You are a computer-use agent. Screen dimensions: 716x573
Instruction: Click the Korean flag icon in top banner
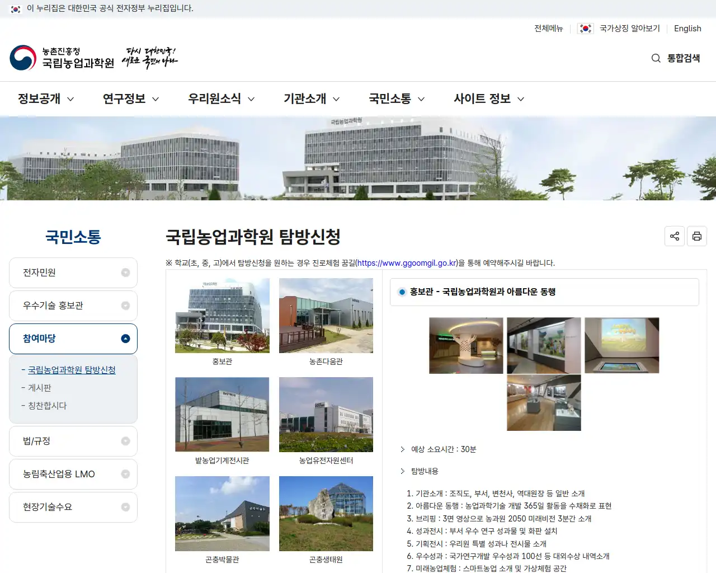pos(16,9)
